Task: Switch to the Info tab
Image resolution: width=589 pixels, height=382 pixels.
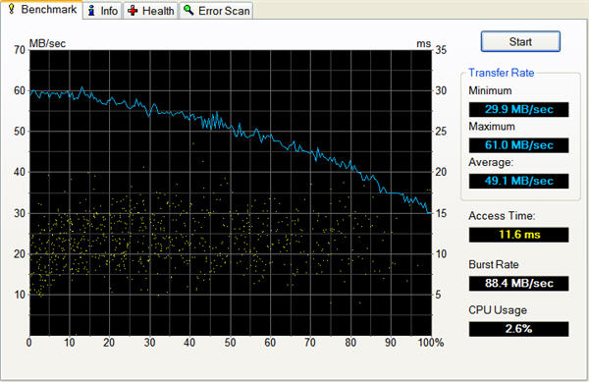Action: point(102,11)
